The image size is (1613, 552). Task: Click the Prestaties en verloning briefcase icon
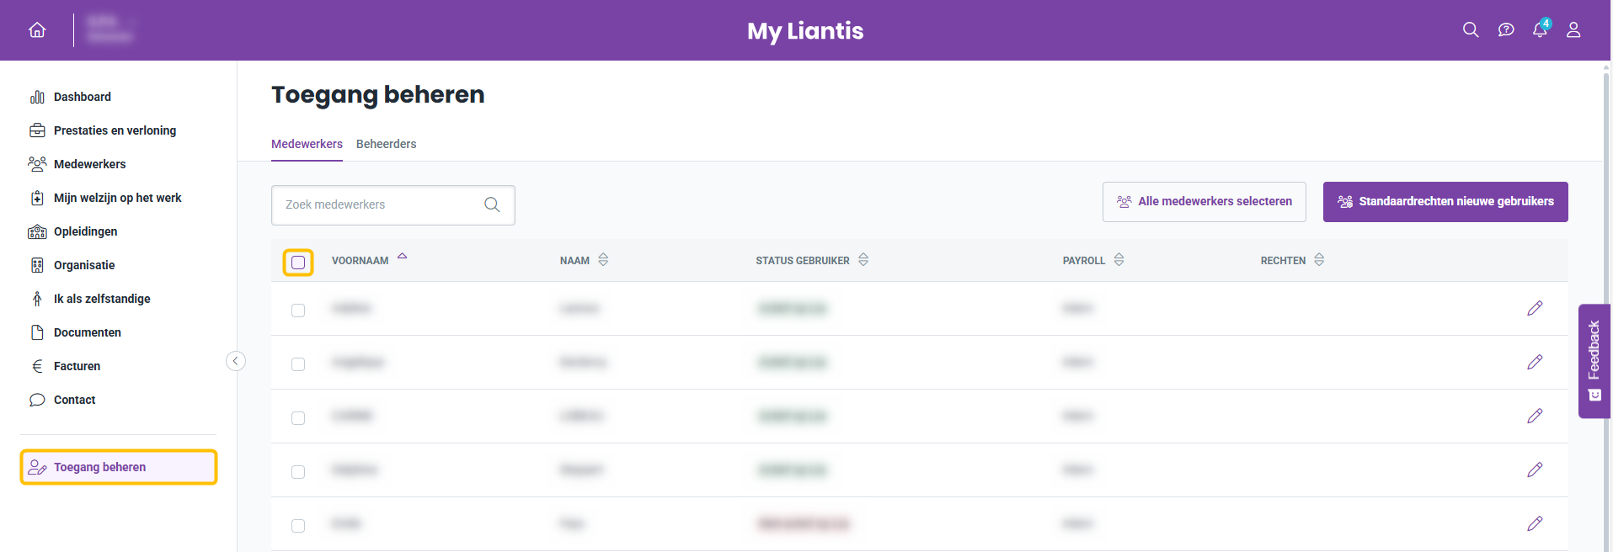click(37, 130)
